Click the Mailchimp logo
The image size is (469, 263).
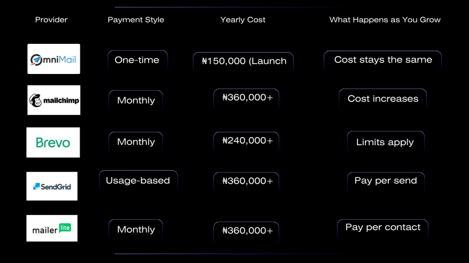[x=54, y=100]
